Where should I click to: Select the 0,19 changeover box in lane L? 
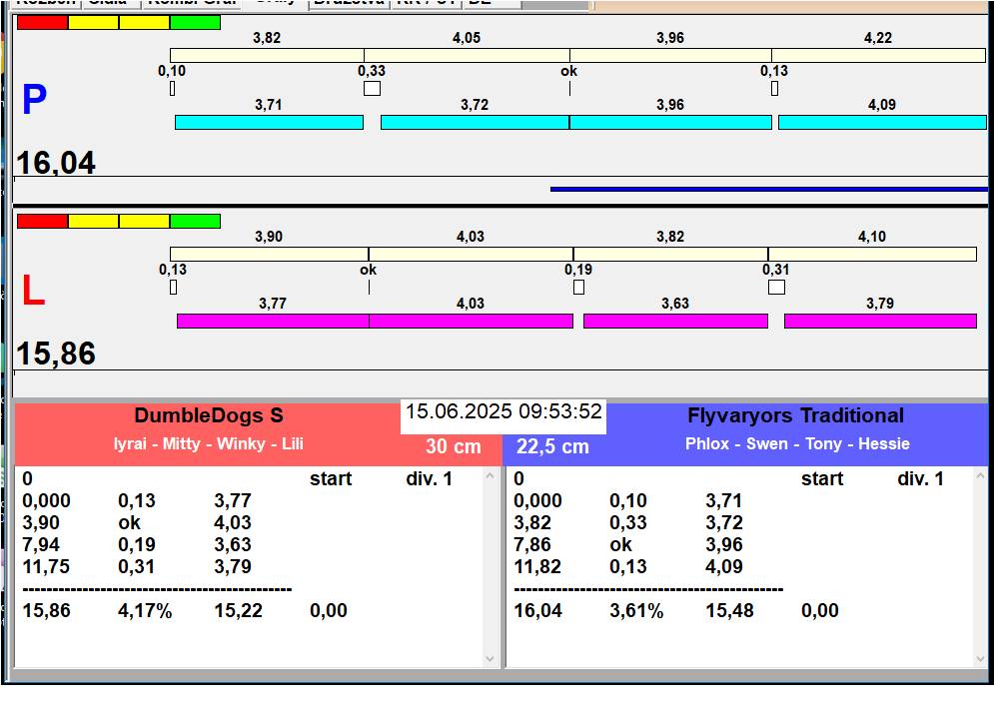(x=578, y=288)
